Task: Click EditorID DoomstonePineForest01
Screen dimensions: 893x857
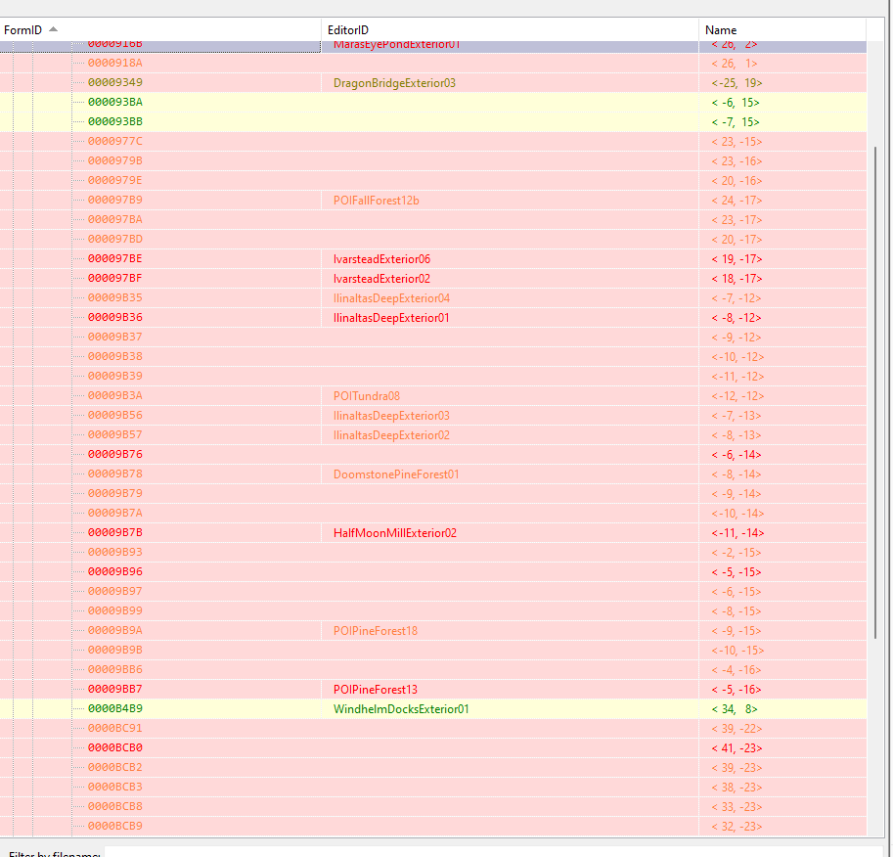Action: [x=396, y=474]
